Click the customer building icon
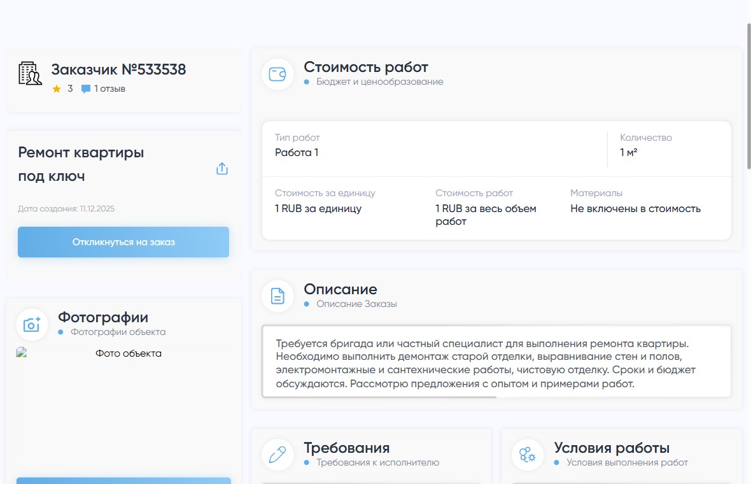751x484 pixels. [x=30, y=73]
